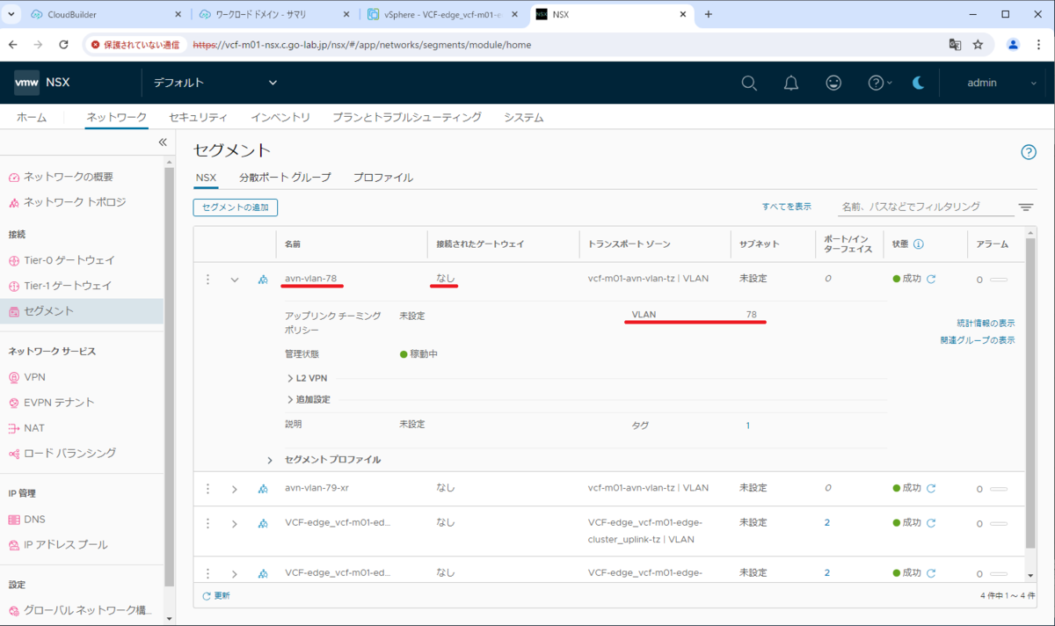
Task: Open the admin user dropdown
Action: 1001,83
